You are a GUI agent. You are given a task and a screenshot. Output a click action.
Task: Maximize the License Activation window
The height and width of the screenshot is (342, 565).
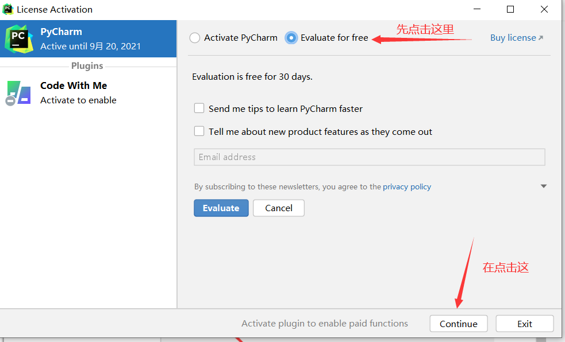coord(510,9)
